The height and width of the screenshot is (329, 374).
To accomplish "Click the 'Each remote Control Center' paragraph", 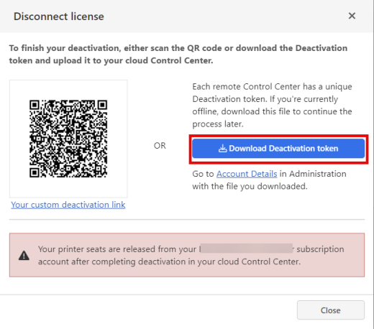I will (x=272, y=105).
